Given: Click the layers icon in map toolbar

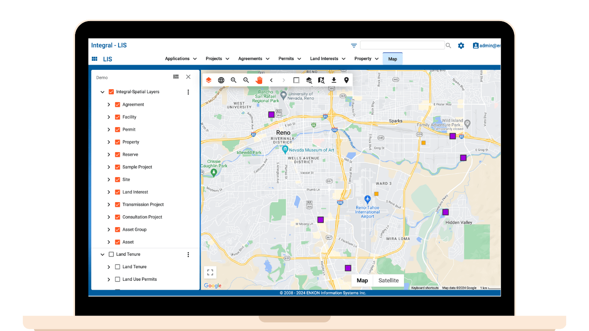Looking at the screenshot, I should (x=209, y=80).
